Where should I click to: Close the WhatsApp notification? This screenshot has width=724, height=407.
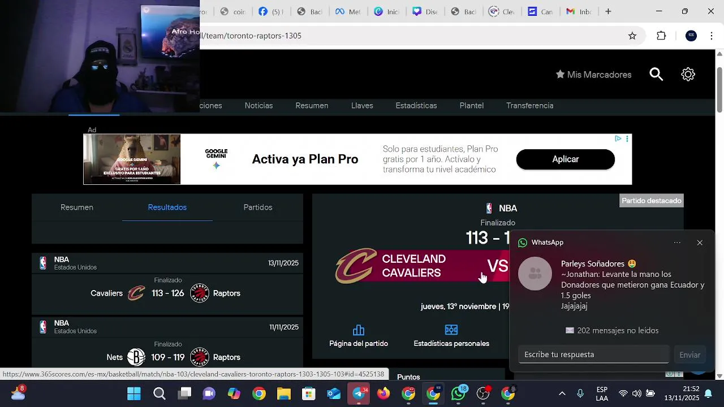[x=700, y=243]
